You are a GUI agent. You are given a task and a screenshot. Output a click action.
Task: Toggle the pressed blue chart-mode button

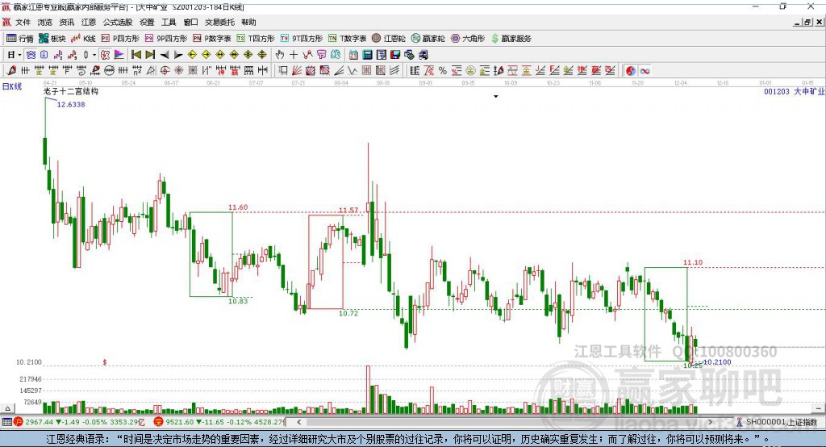pyautogui.click(x=31, y=55)
